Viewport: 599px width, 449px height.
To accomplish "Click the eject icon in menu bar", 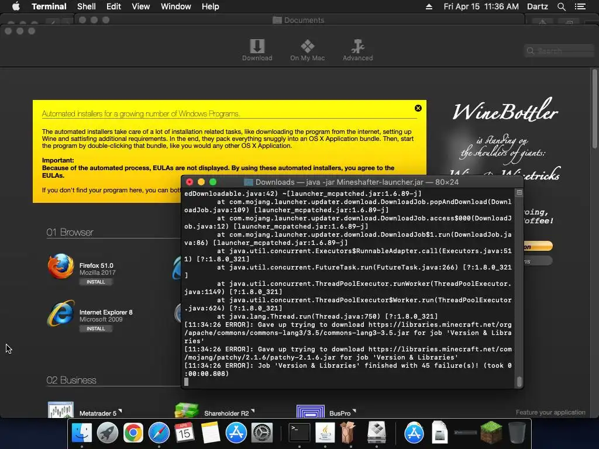I will pyautogui.click(x=429, y=6).
